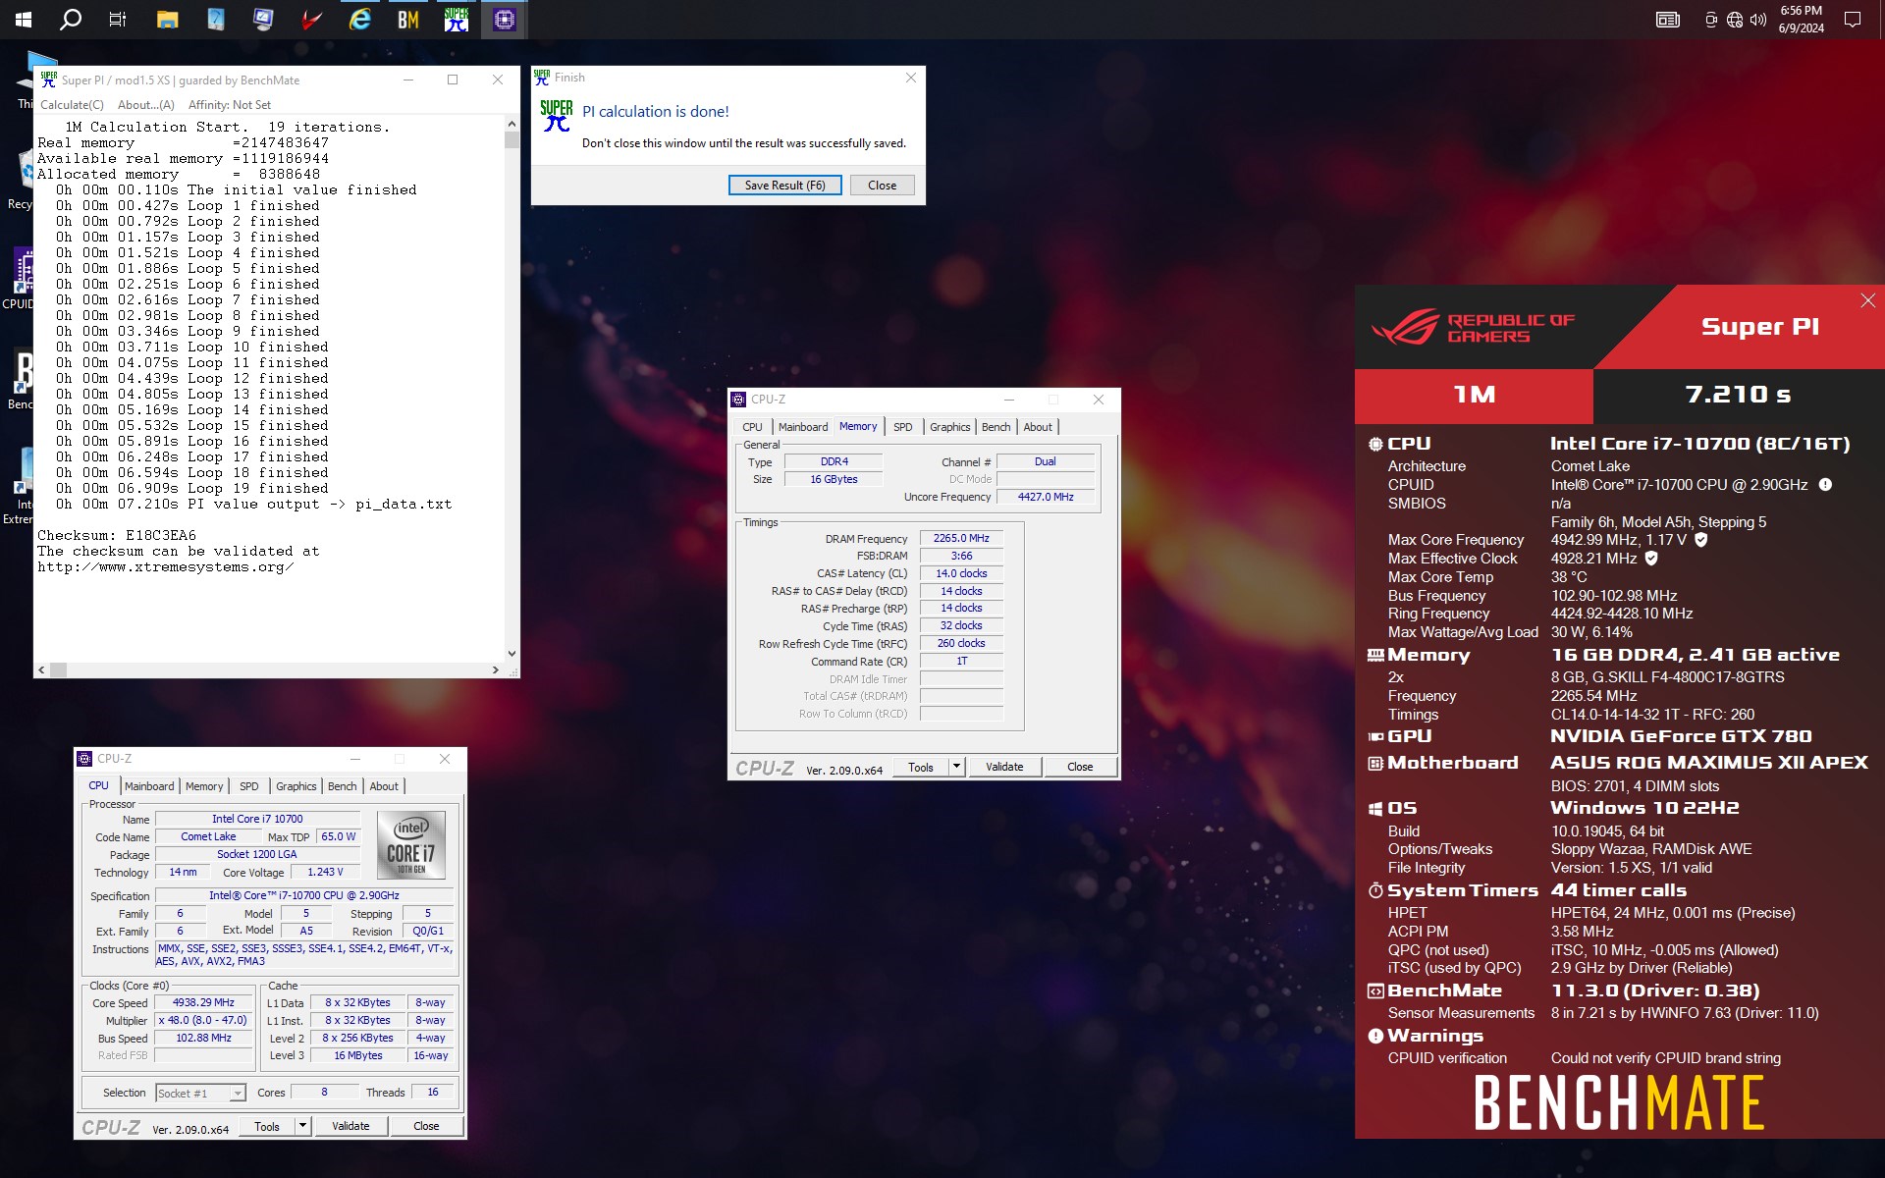Click Validate in memory CPU-Z window
The height and width of the screenshot is (1178, 1885).
click(1004, 768)
